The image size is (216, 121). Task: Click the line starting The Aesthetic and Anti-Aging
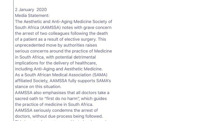63,22
